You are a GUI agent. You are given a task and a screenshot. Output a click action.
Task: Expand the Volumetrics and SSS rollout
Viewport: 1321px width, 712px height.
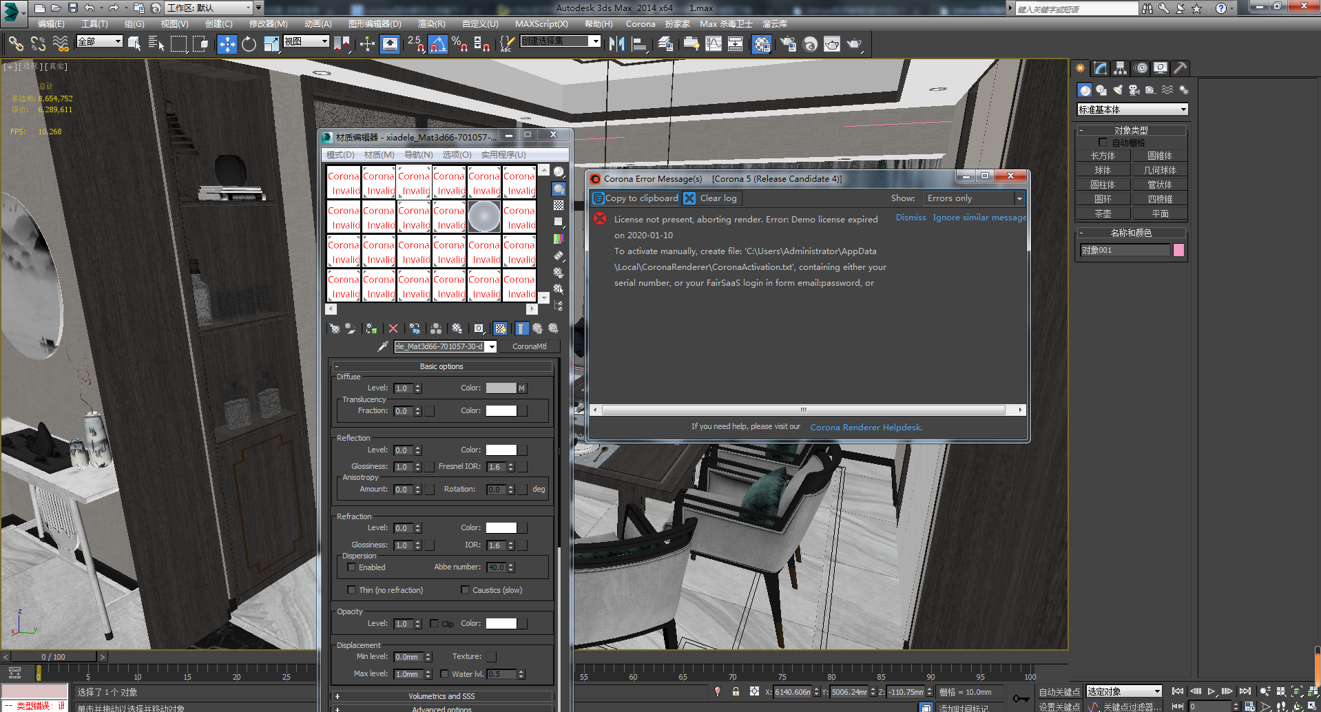click(x=441, y=696)
